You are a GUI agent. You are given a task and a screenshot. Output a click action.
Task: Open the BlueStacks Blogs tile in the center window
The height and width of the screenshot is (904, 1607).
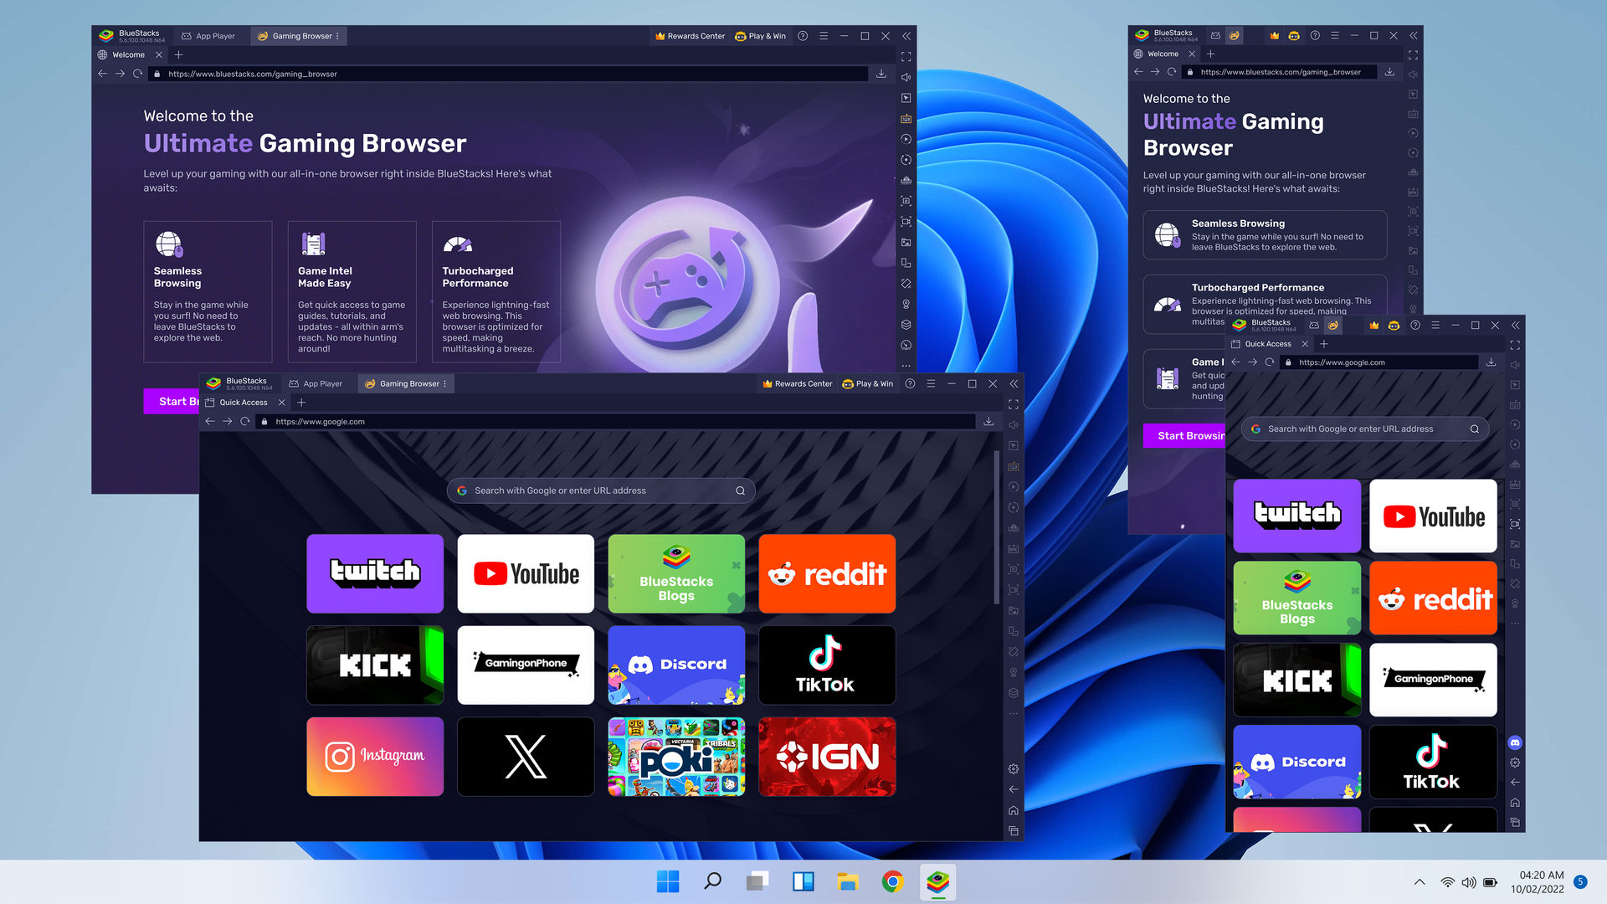tap(676, 573)
